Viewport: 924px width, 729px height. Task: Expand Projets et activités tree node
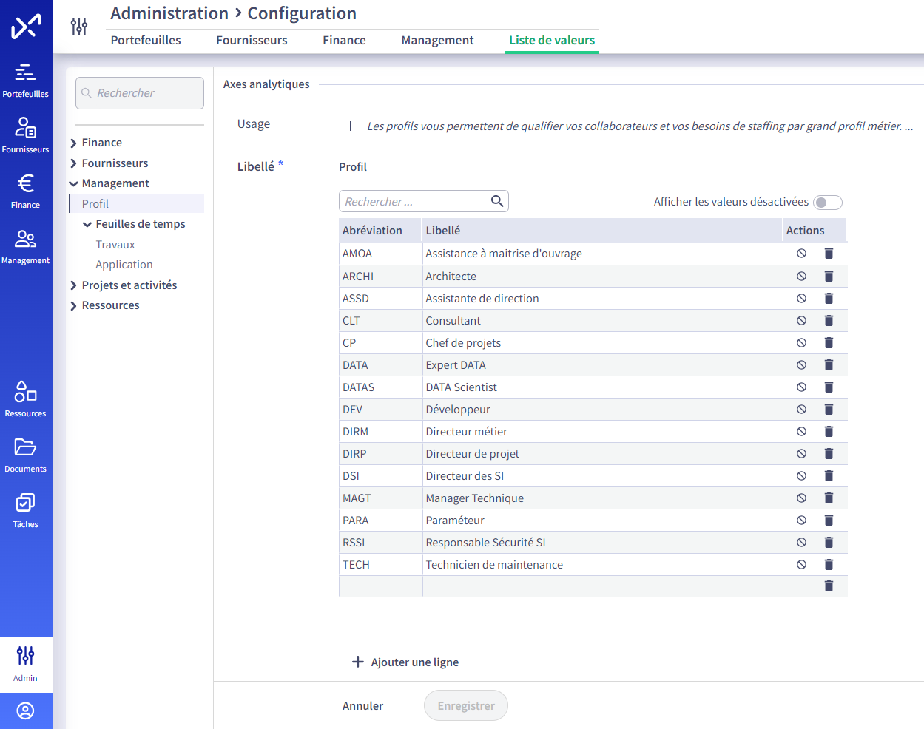[x=73, y=285]
